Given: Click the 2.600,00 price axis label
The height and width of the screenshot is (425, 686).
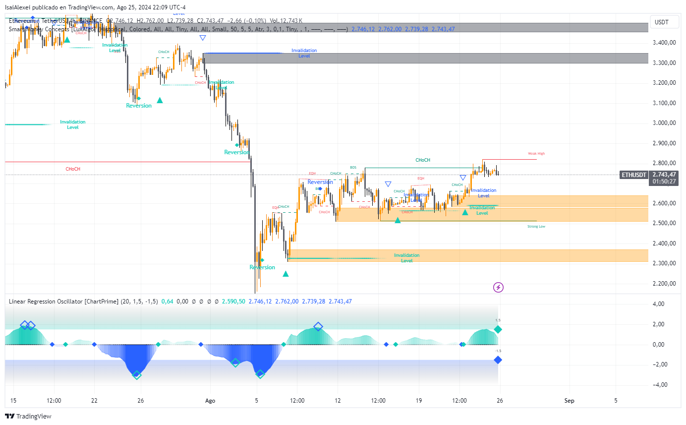Looking at the screenshot, I should pyautogui.click(x=665, y=203).
